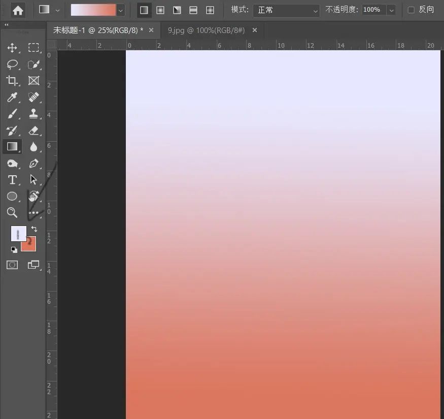Click the foreground color swatch

(18, 233)
